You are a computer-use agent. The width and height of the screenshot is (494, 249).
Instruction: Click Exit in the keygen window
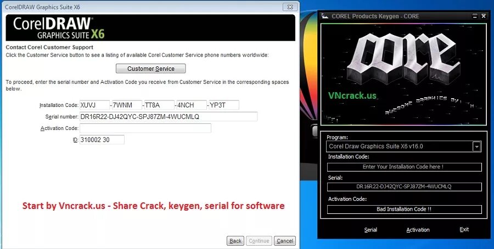[x=464, y=229]
